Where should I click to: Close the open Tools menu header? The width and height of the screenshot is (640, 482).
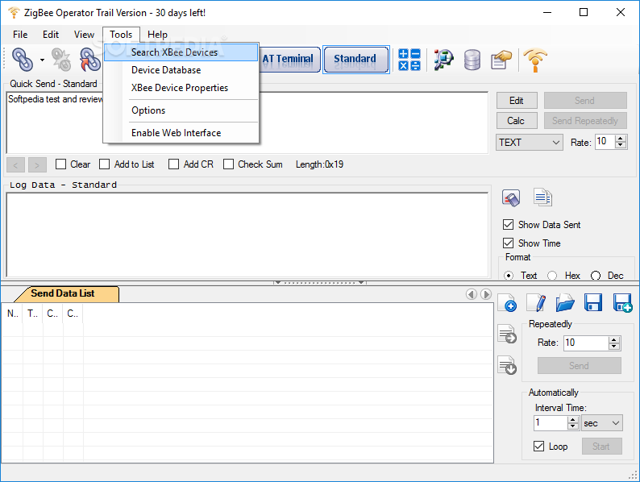click(121, 35)
